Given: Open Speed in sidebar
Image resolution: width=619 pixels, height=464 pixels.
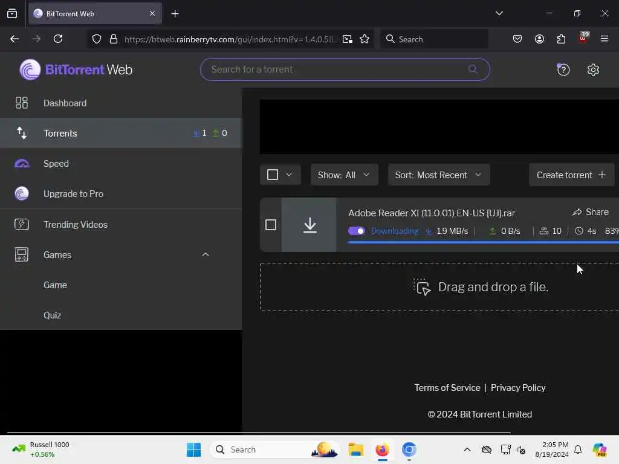Looking at the screenshot, I should pos(121,163).
